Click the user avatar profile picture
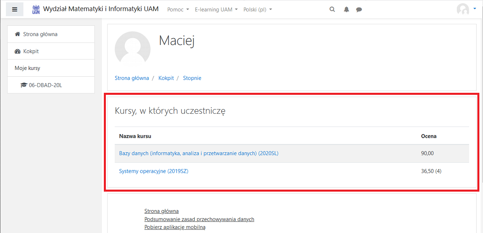Screen dimensions: 483x233 [462, 9]
